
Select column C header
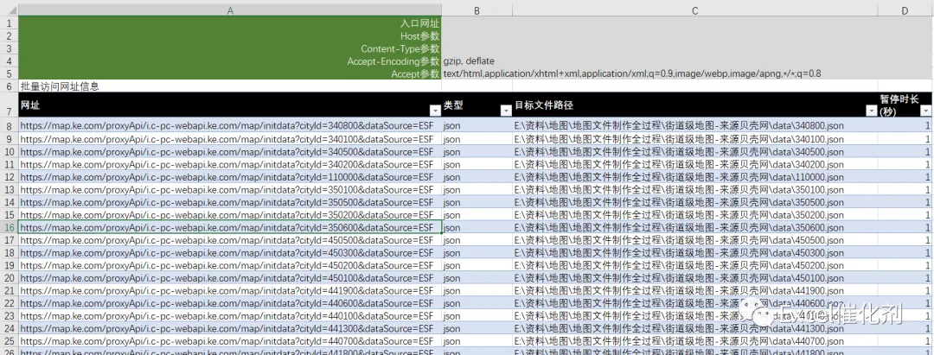pos(695,10)
